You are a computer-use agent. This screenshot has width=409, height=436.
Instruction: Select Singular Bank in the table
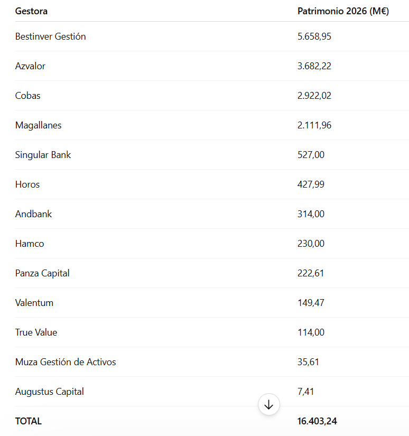(x=43, y=155)
